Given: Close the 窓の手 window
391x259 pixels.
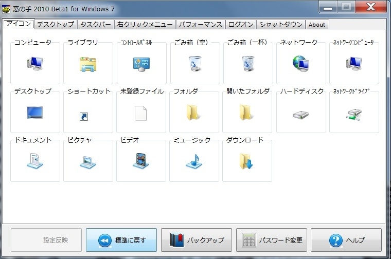Looking at the screenshot, I should point(371,7).
